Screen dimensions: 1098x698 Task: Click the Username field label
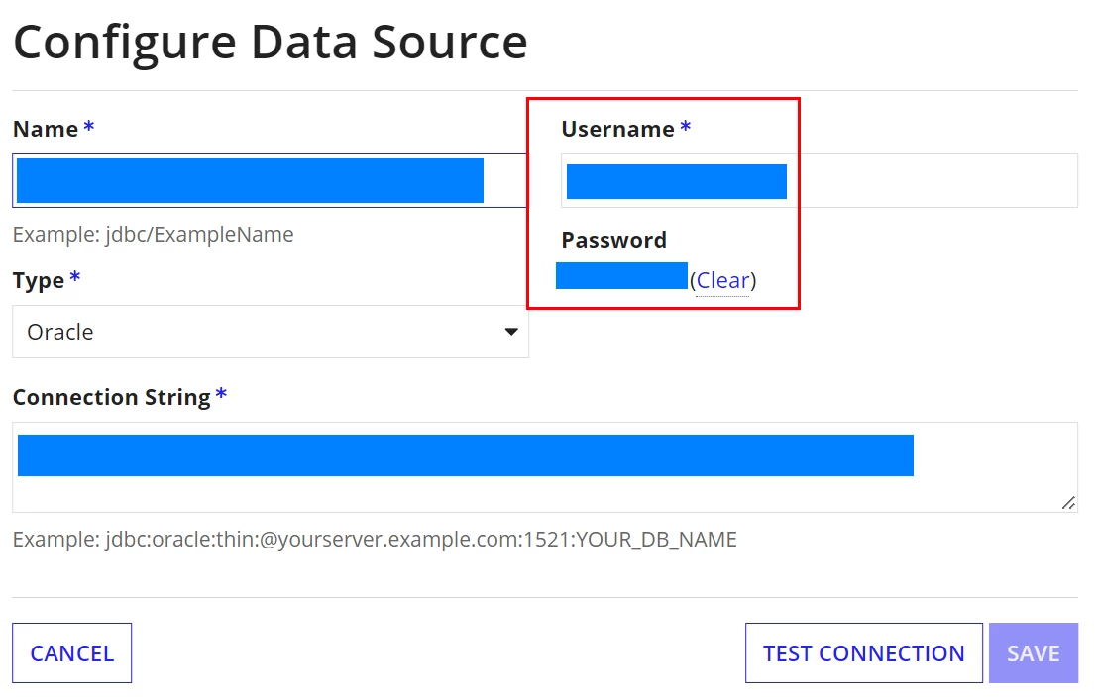(x=617, y=129)
